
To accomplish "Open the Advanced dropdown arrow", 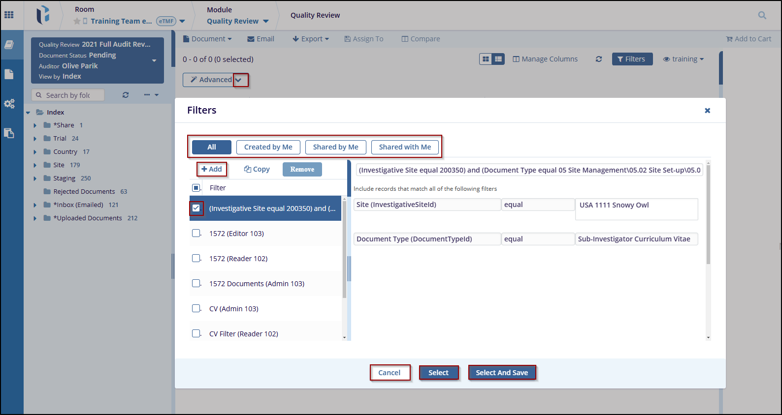I will coord(240,80).
